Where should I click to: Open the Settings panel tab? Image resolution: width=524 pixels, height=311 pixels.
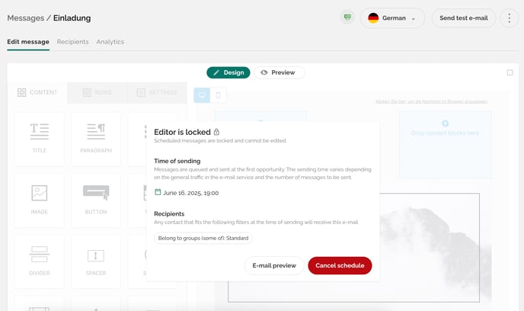pyautogui.click(x=157, y=92)
